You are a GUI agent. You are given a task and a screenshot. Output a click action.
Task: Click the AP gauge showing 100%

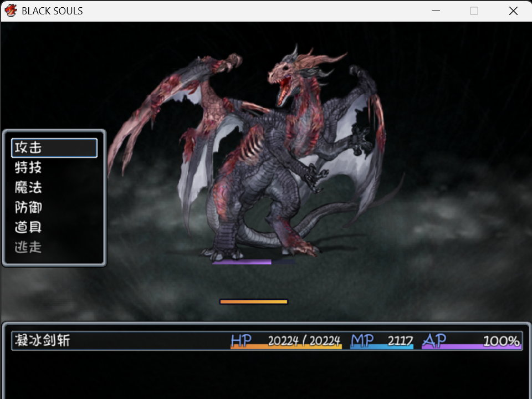click(x=472, y=341)
